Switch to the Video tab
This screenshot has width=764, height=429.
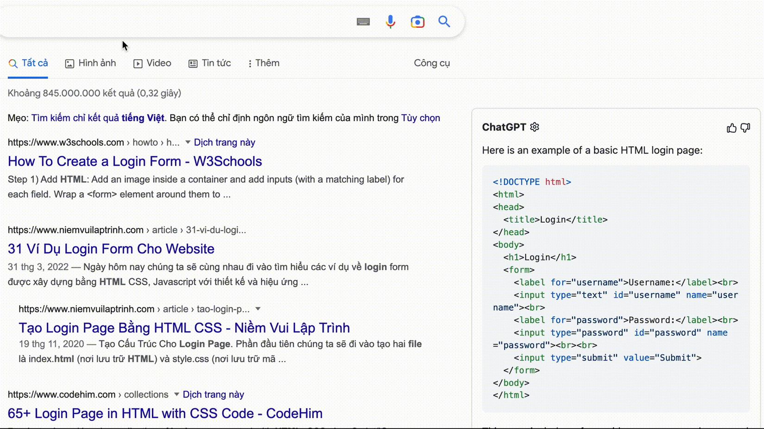[152, 63]
